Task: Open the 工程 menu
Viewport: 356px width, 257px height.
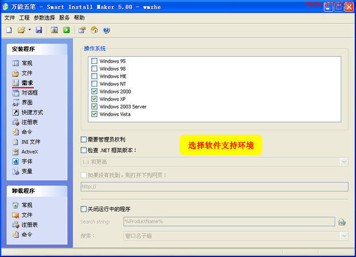Action: (24, 18)
